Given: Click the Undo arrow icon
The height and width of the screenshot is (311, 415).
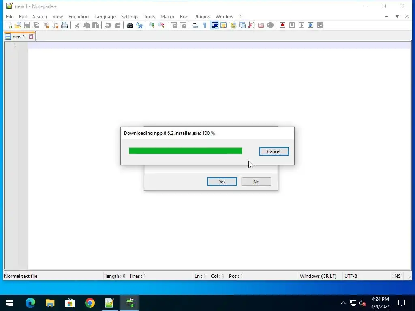Looking at the screenshot, I should tap(108, 25).
